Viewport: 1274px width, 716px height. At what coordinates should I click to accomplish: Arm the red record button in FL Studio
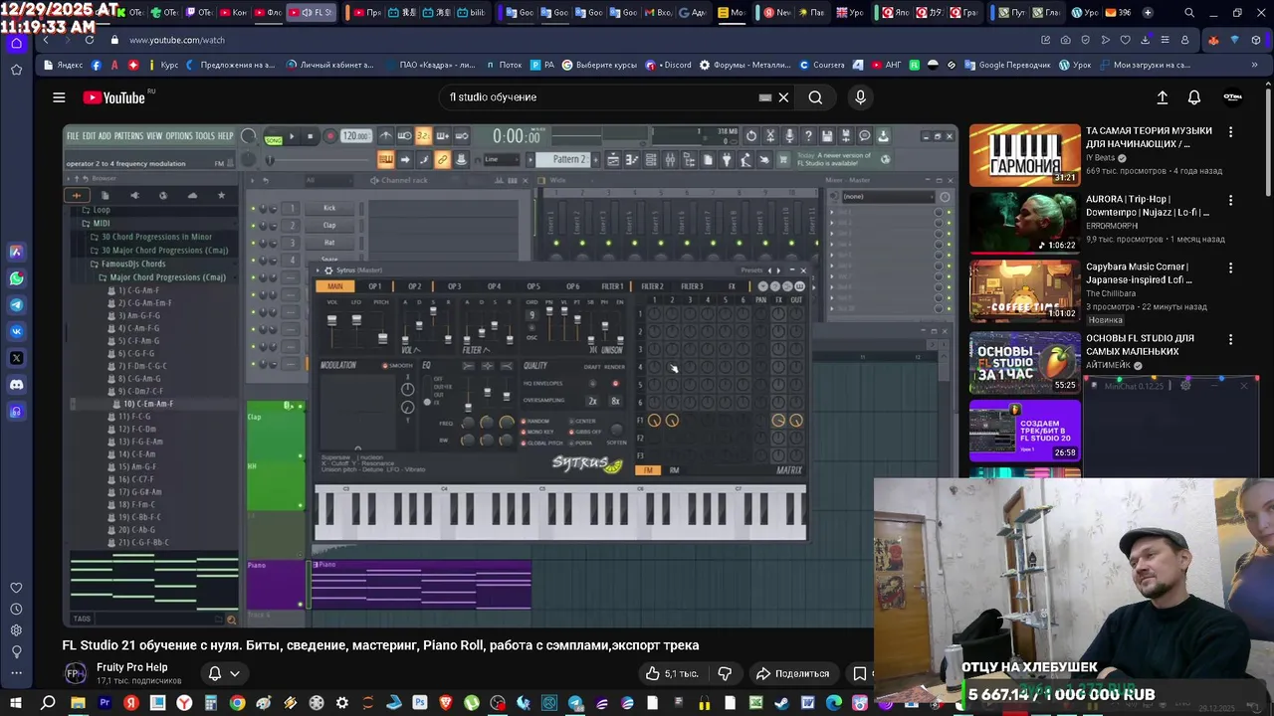329,137
